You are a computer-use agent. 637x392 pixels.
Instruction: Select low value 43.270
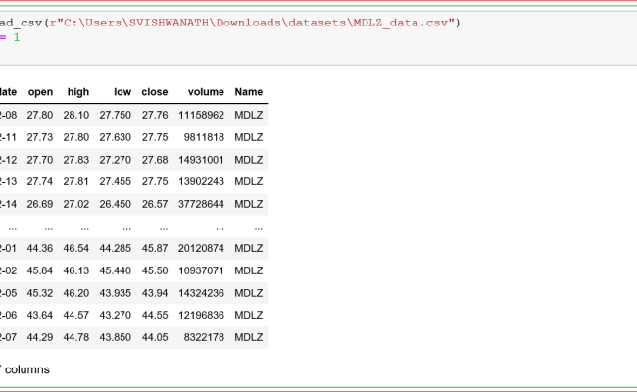coord(115,315)
